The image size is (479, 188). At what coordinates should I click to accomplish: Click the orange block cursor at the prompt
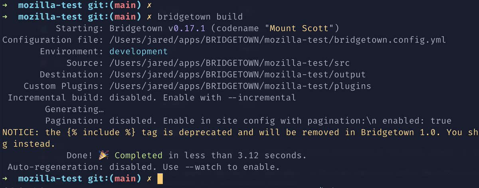click(160, 179)
